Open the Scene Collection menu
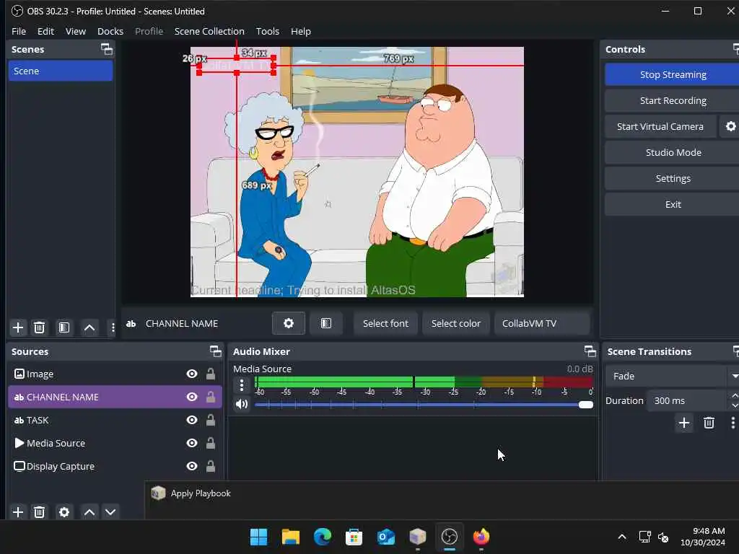 coord(209,31)
